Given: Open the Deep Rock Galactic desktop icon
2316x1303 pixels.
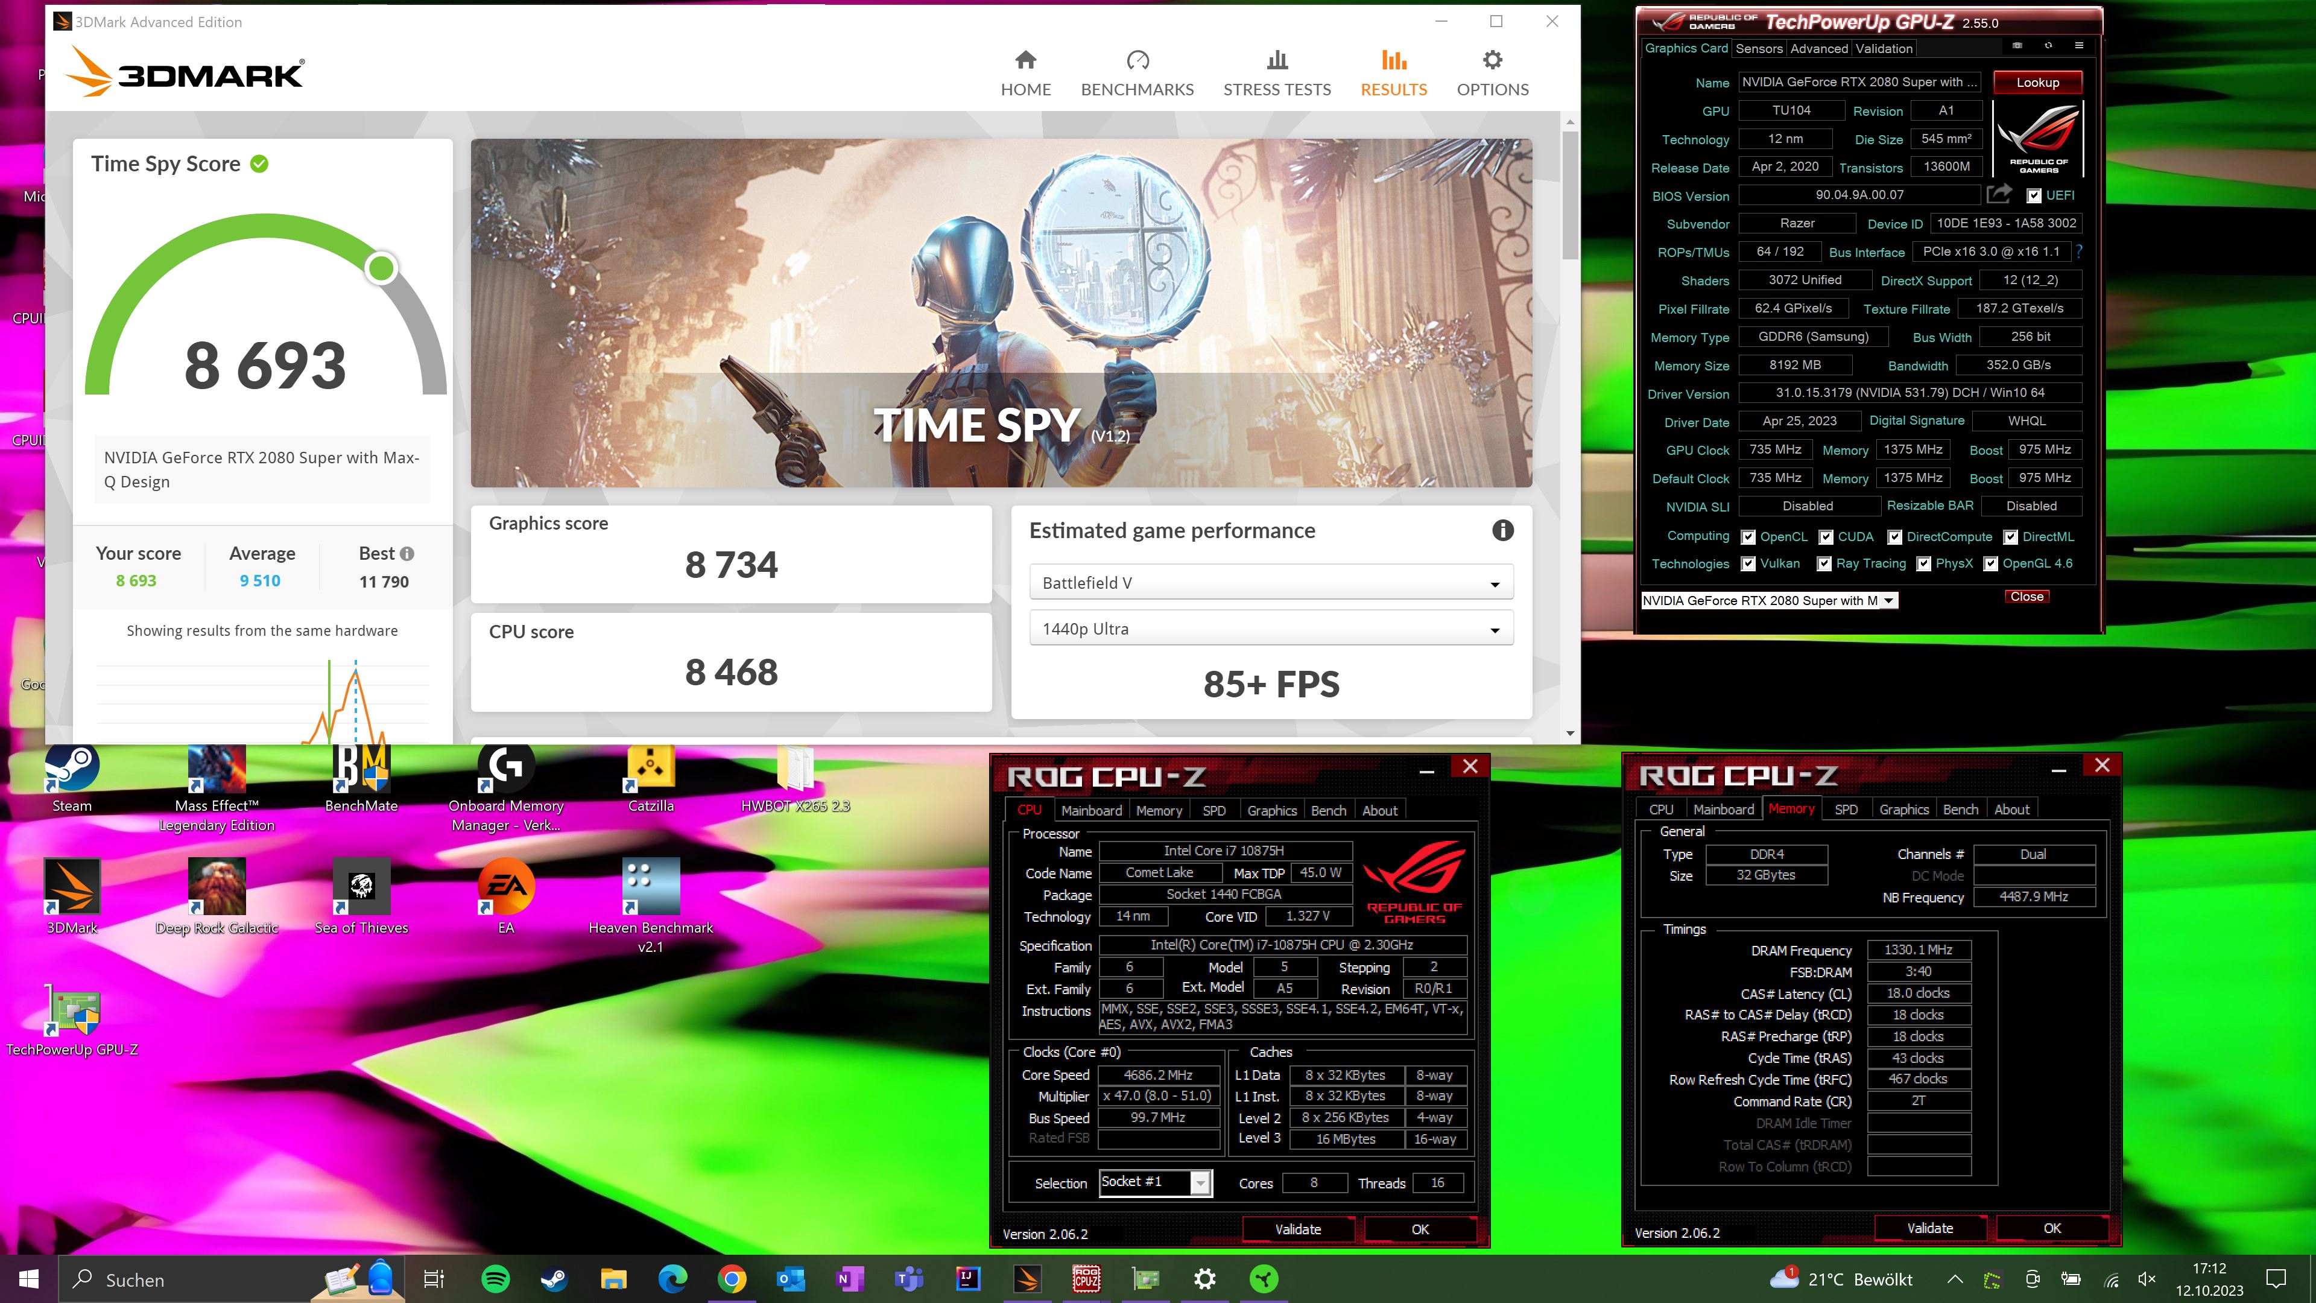Looking at the screenshot, I should [217, 896].
